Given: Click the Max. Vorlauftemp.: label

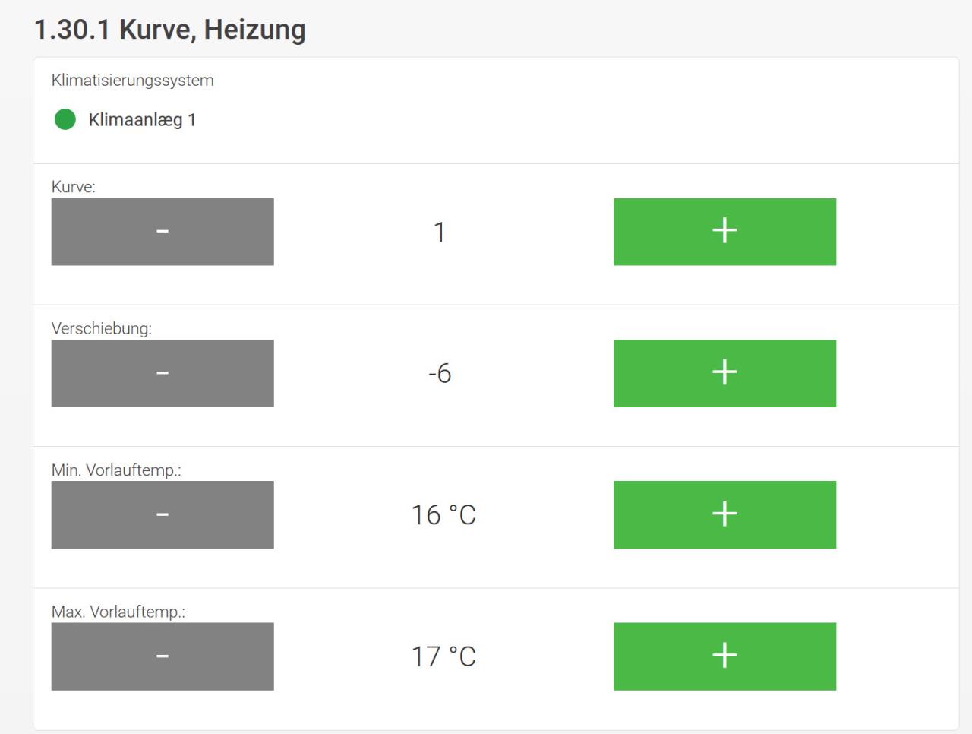Looking at the screenshot, I should pos(118,612).
